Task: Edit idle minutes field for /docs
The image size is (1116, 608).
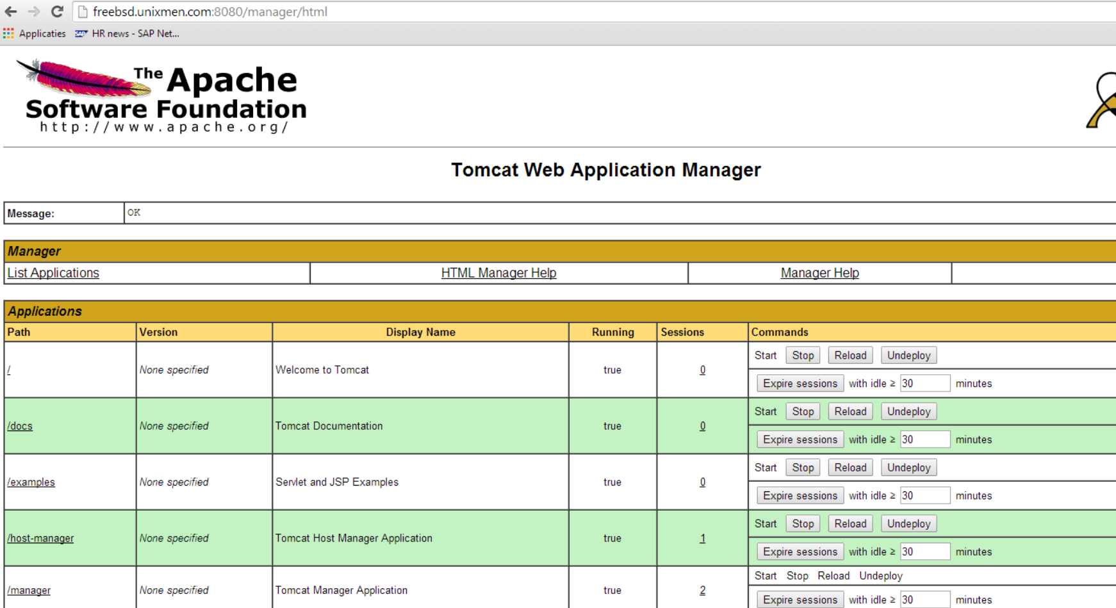Action: (x=924, y=440)
